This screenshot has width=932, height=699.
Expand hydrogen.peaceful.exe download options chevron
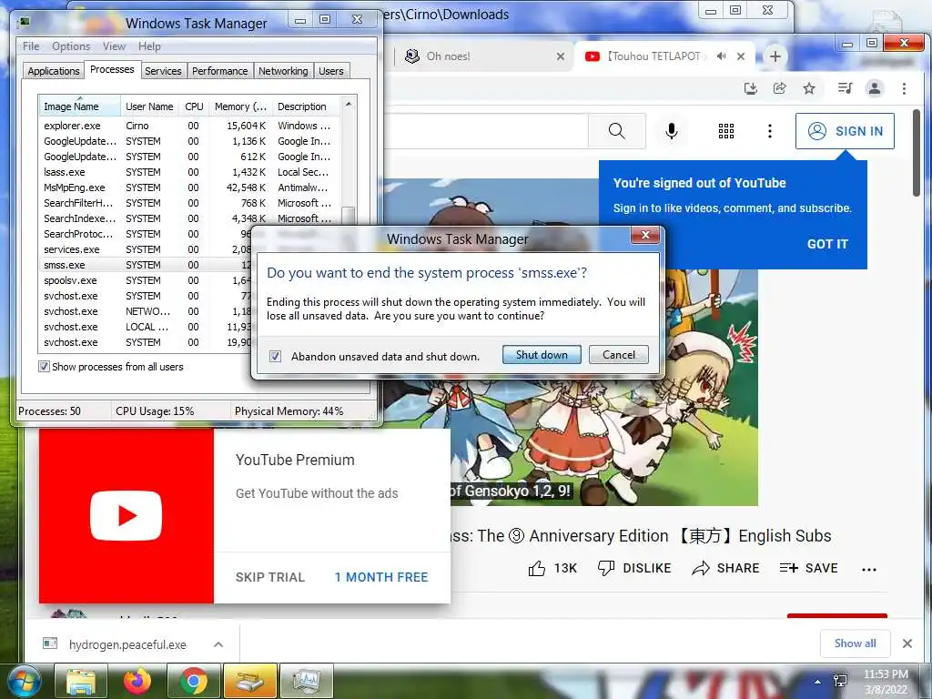point(218,644)
